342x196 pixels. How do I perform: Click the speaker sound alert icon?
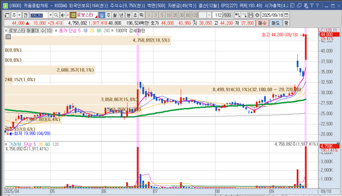(x=62, y=15)
